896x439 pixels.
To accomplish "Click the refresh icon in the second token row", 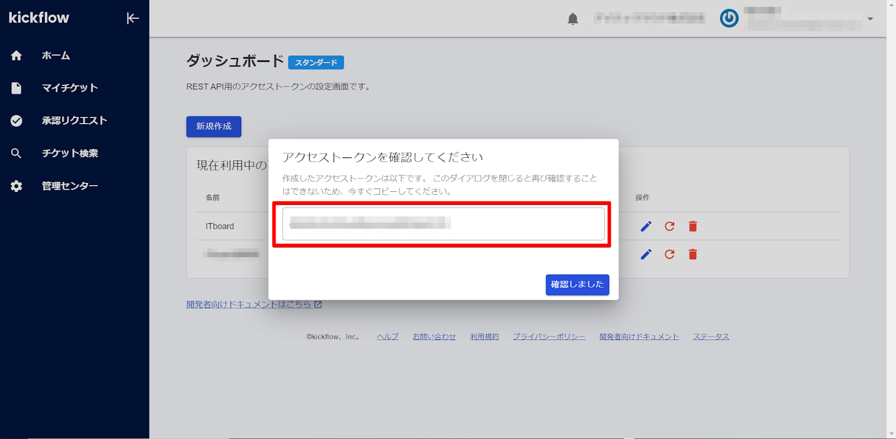I will (669, 254).
